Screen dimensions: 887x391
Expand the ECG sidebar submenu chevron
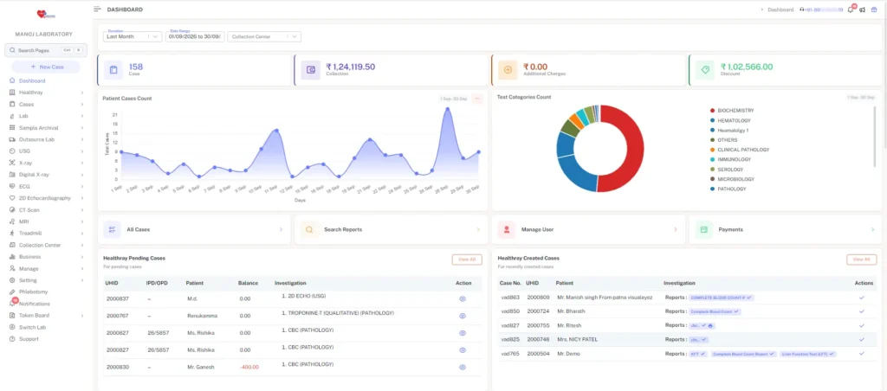(82, 187)
